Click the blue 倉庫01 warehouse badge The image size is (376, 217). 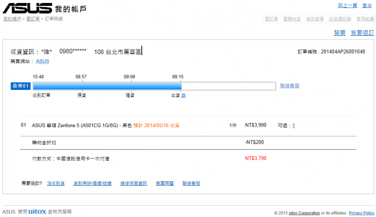21,86
